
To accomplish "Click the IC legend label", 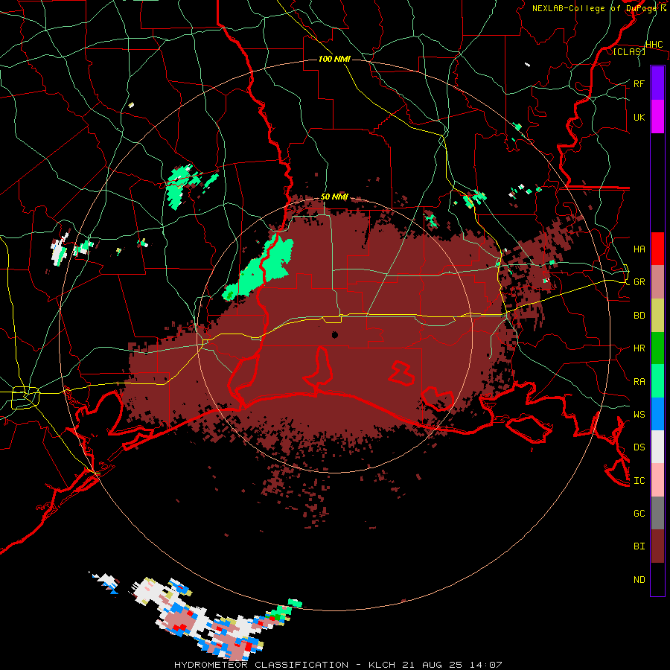I will (639, 481).
